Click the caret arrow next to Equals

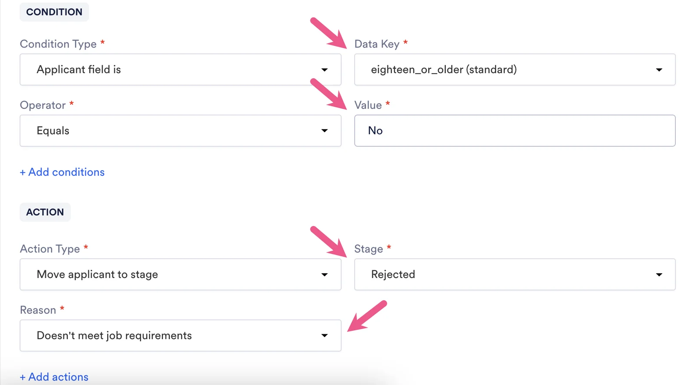(324, 131)
